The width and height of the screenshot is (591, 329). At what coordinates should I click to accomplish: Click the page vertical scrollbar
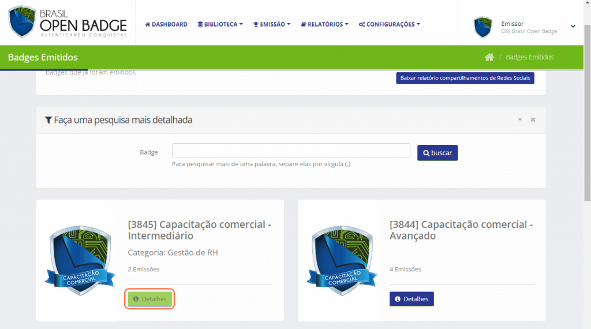587,113
